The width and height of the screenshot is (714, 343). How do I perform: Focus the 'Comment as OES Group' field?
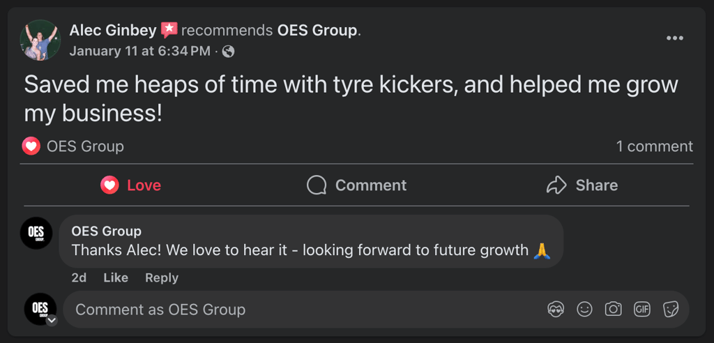[300, 310]
